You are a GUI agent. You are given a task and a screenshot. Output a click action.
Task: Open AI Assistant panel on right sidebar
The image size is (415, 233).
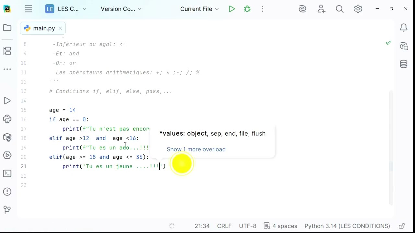coord(404,46)
